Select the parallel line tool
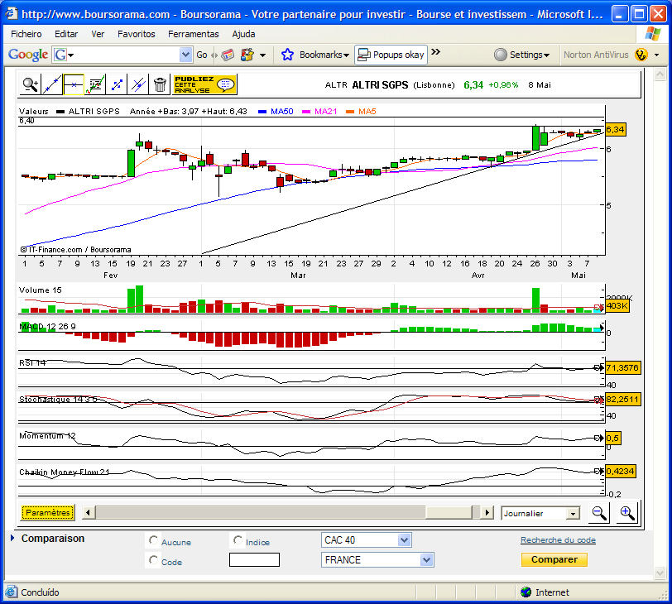This screenshot has width=672, height=604. [x=138, y=84]
